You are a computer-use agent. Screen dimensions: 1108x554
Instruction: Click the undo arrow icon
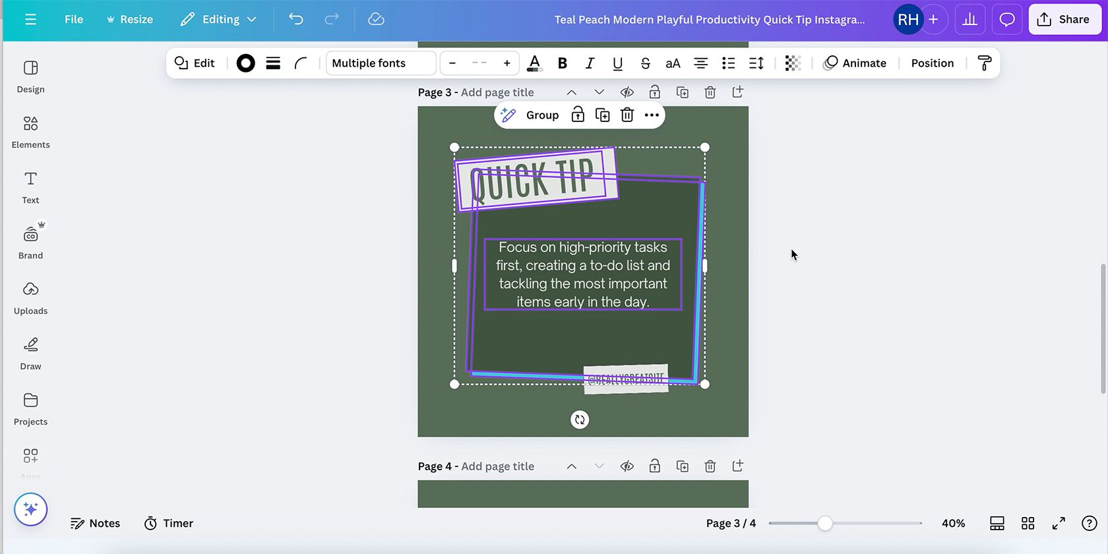(x=296, y=19)
